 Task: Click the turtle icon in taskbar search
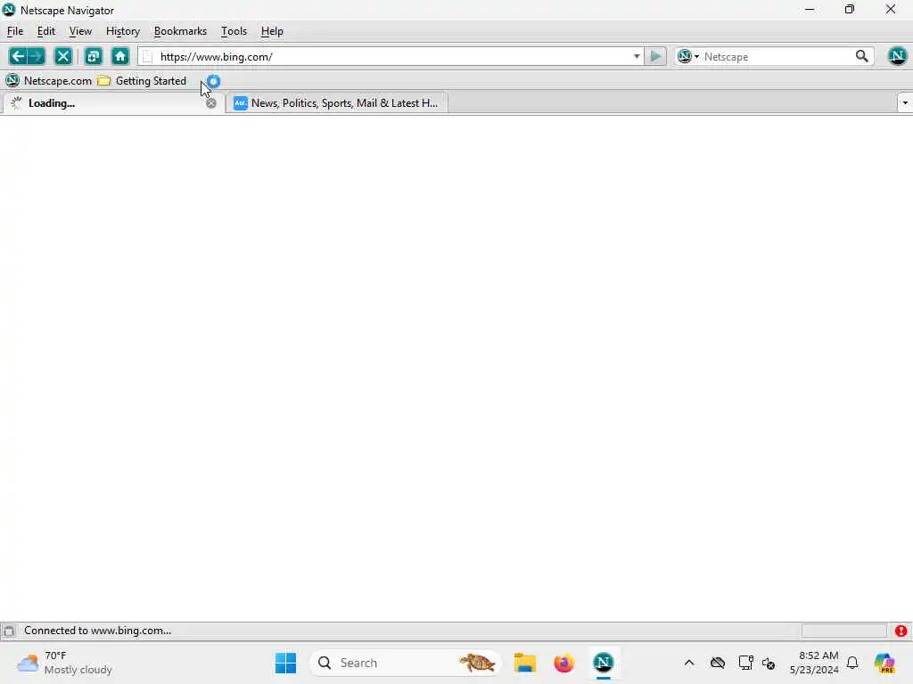coord(477,663)
